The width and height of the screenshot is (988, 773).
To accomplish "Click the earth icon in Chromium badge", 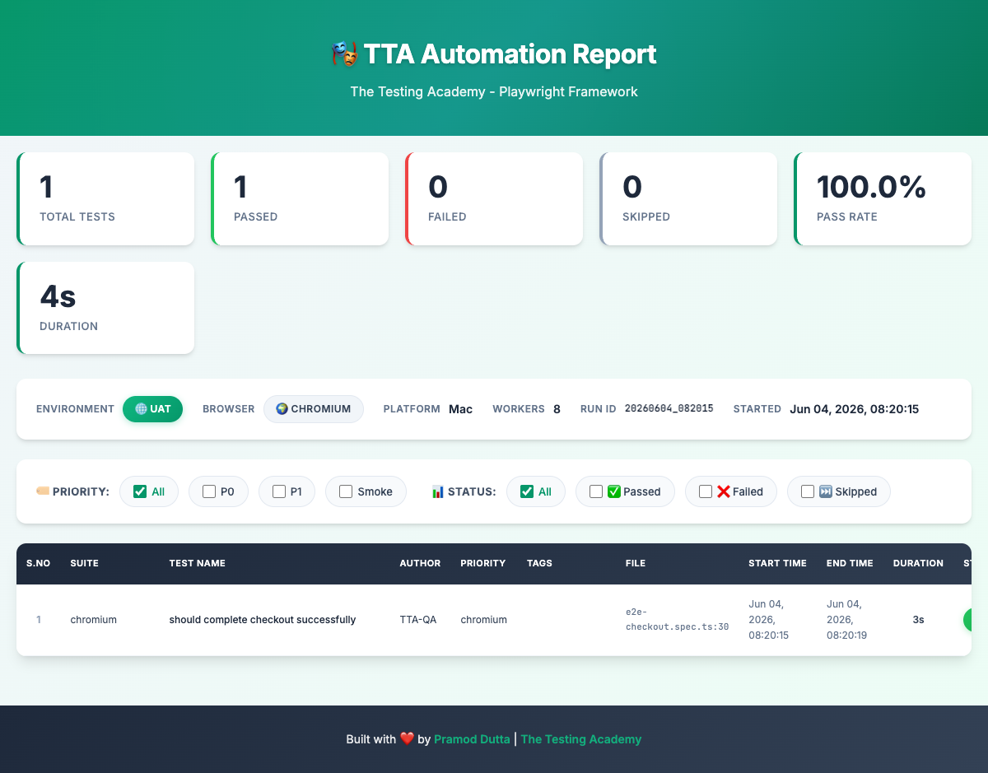I will point(282,409).
